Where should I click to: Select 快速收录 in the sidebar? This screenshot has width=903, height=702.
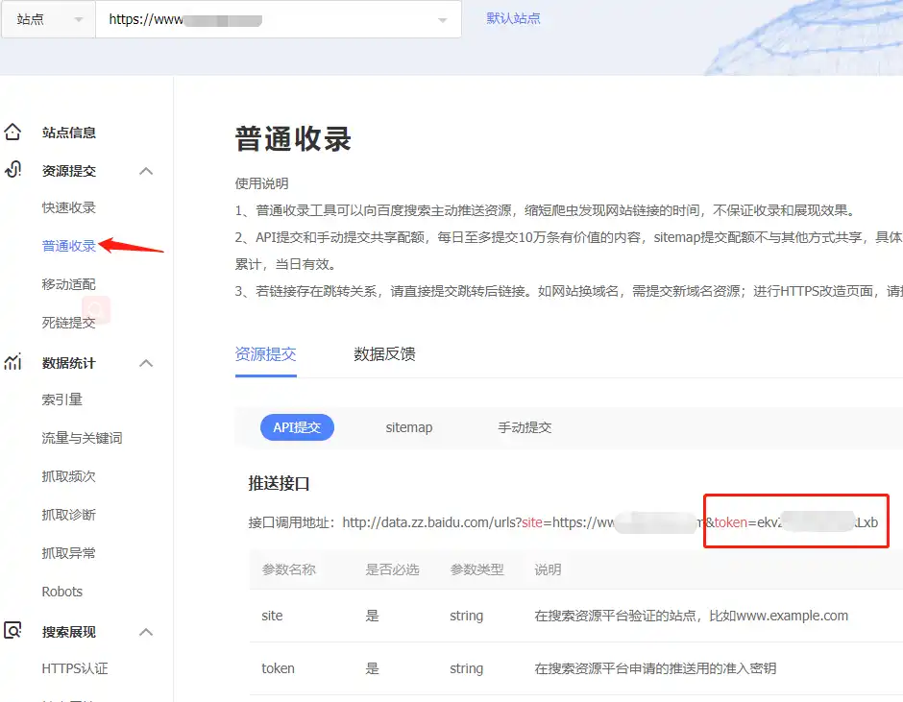tap(68, 207)
